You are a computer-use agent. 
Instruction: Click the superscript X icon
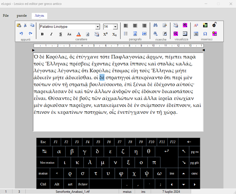coord(106,34)
